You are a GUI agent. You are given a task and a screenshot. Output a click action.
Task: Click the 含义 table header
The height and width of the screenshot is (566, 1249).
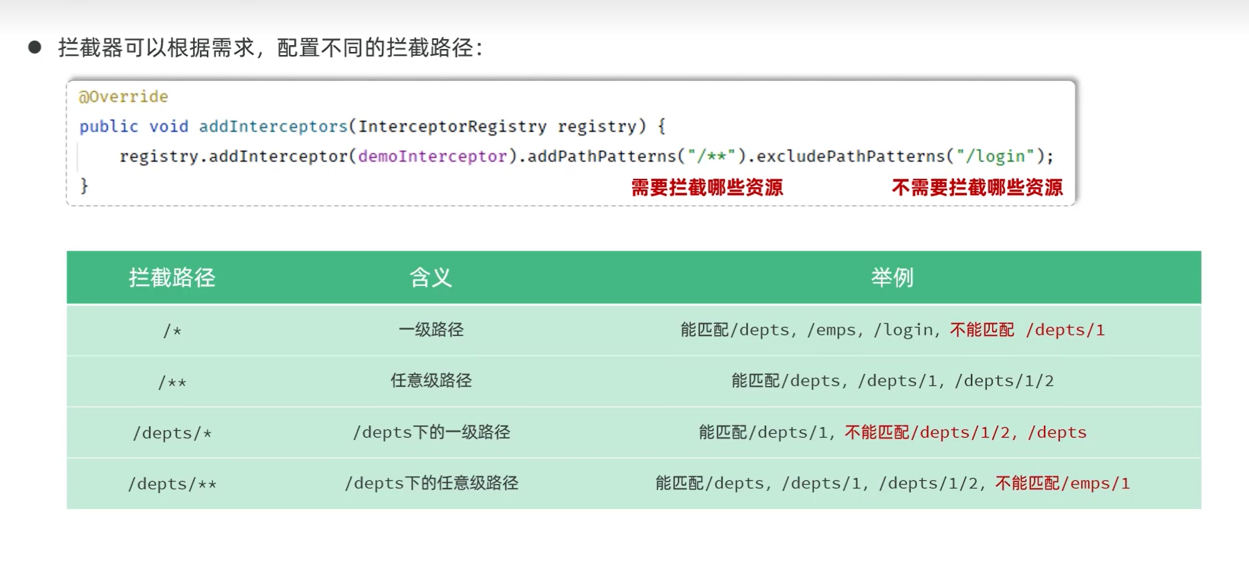tap(431, 277)
